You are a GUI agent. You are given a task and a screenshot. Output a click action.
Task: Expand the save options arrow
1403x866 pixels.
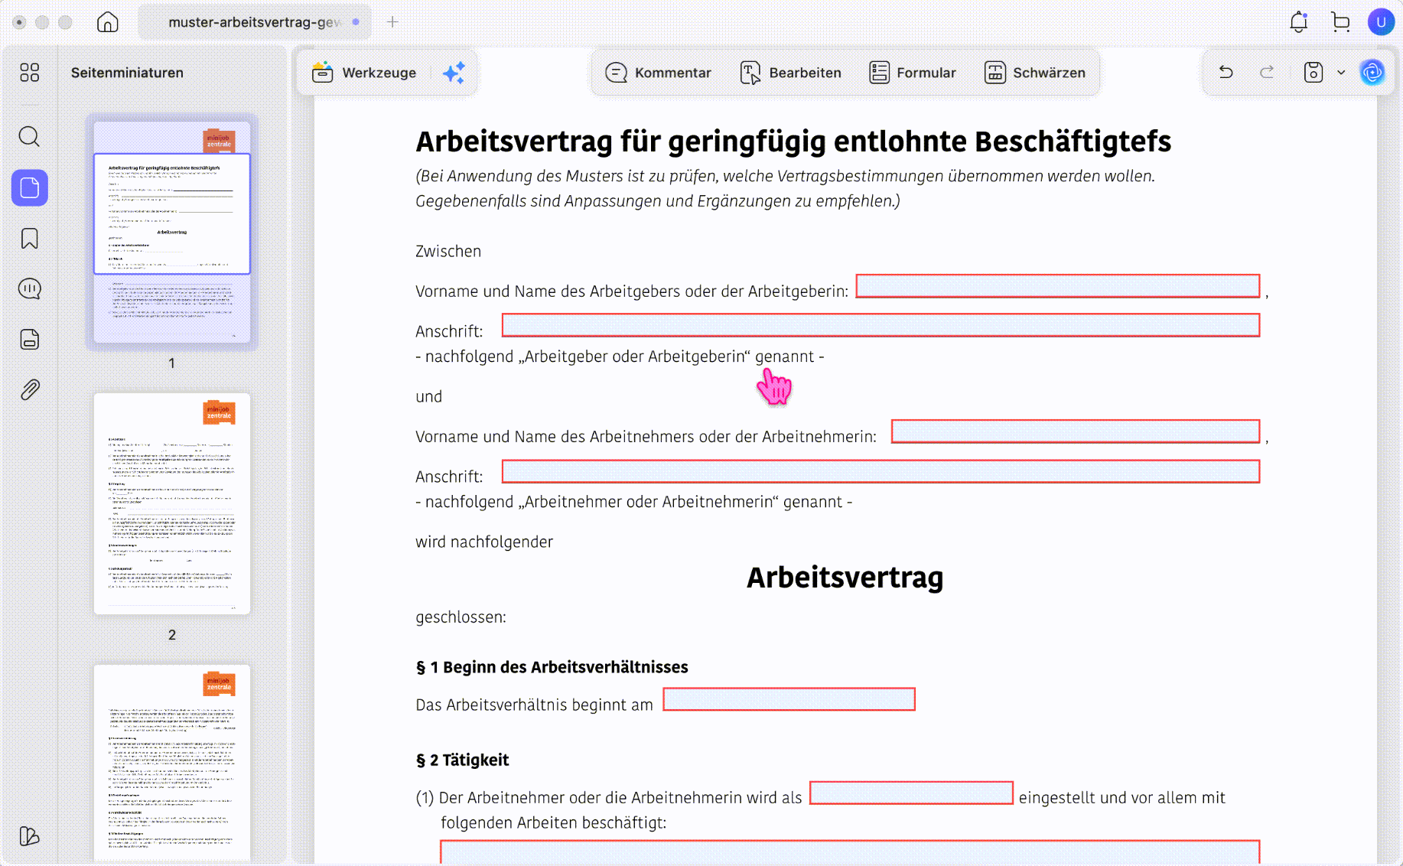(x=1341, y=73)
